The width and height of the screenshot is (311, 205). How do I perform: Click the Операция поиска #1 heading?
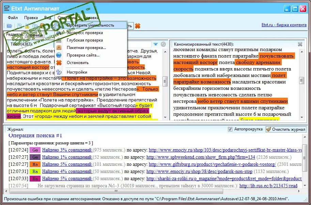35,136
